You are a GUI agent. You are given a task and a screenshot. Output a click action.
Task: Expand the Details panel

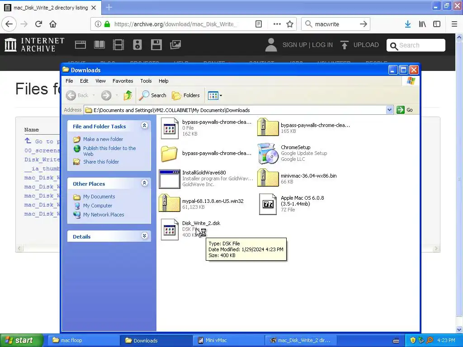[x=144, y=236]
